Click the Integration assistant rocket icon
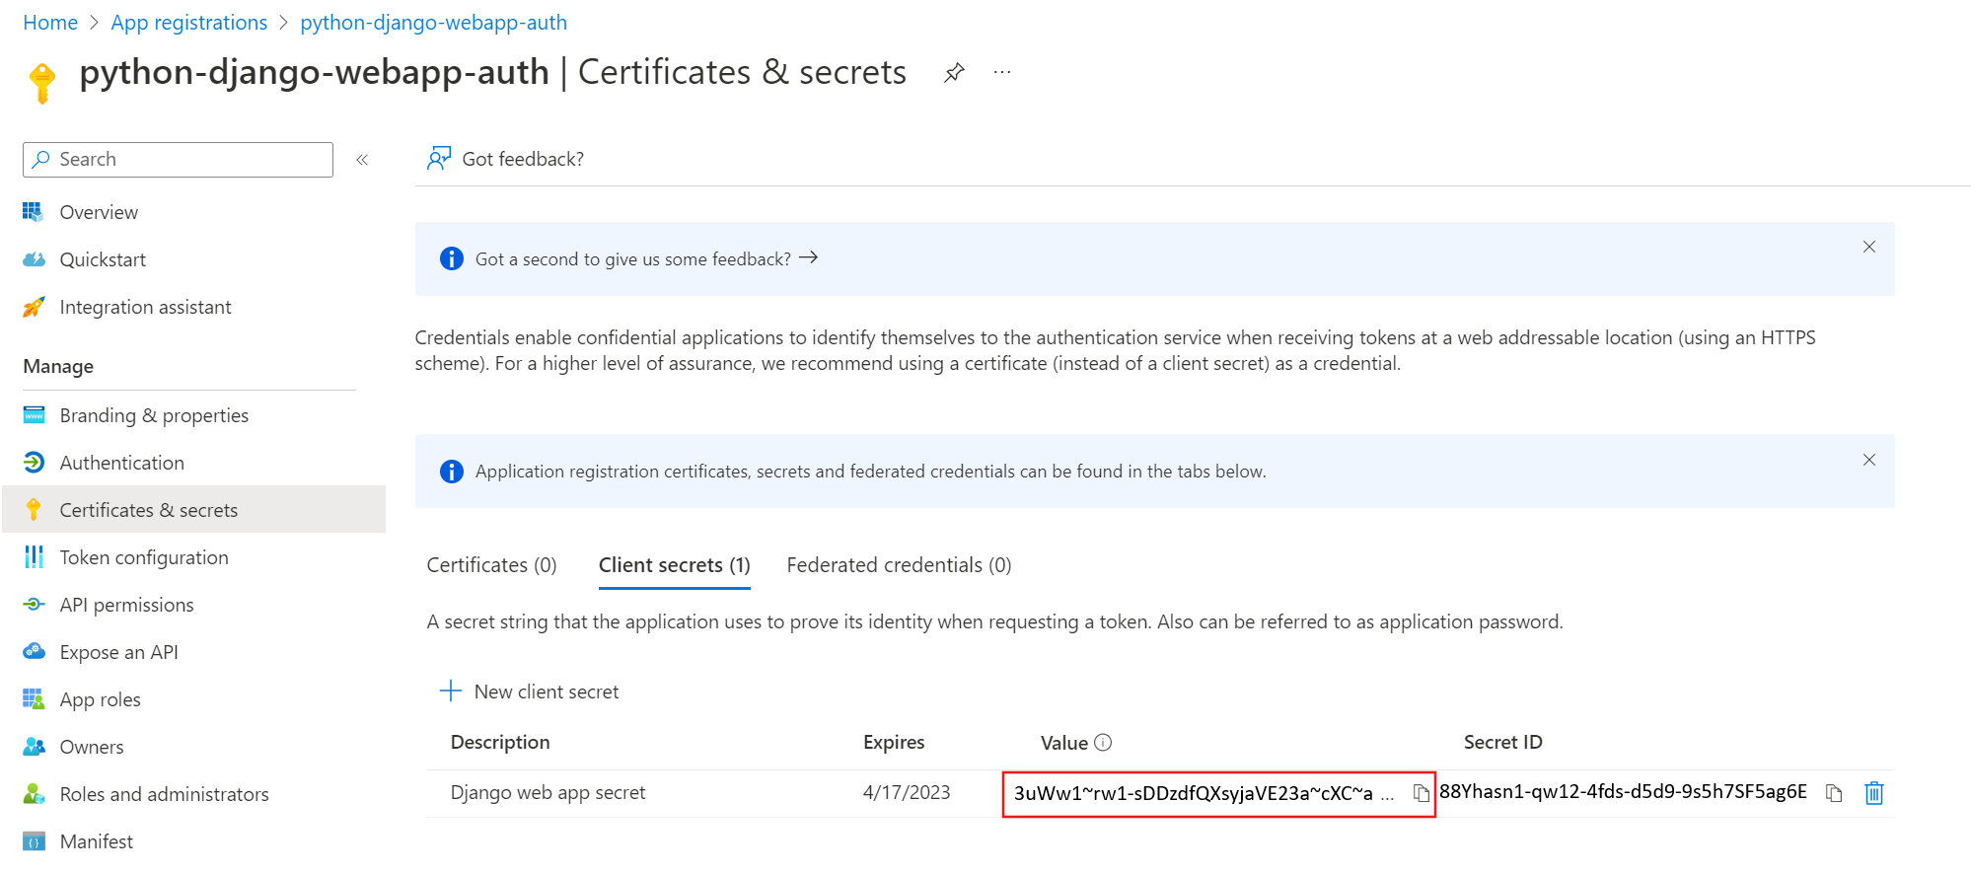The height and width of the screenshot is (874, 1971). pyautogui.click(x=34, y=307)
